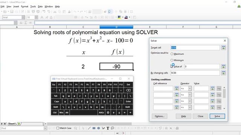This screenshot has height=135, width=241.
Task: Click the Cut scissors icon in toolbar
Action: [55, 12]
